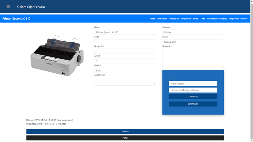
Task: Switch to the Pembelian tab
Action: [x=162, y=19]
